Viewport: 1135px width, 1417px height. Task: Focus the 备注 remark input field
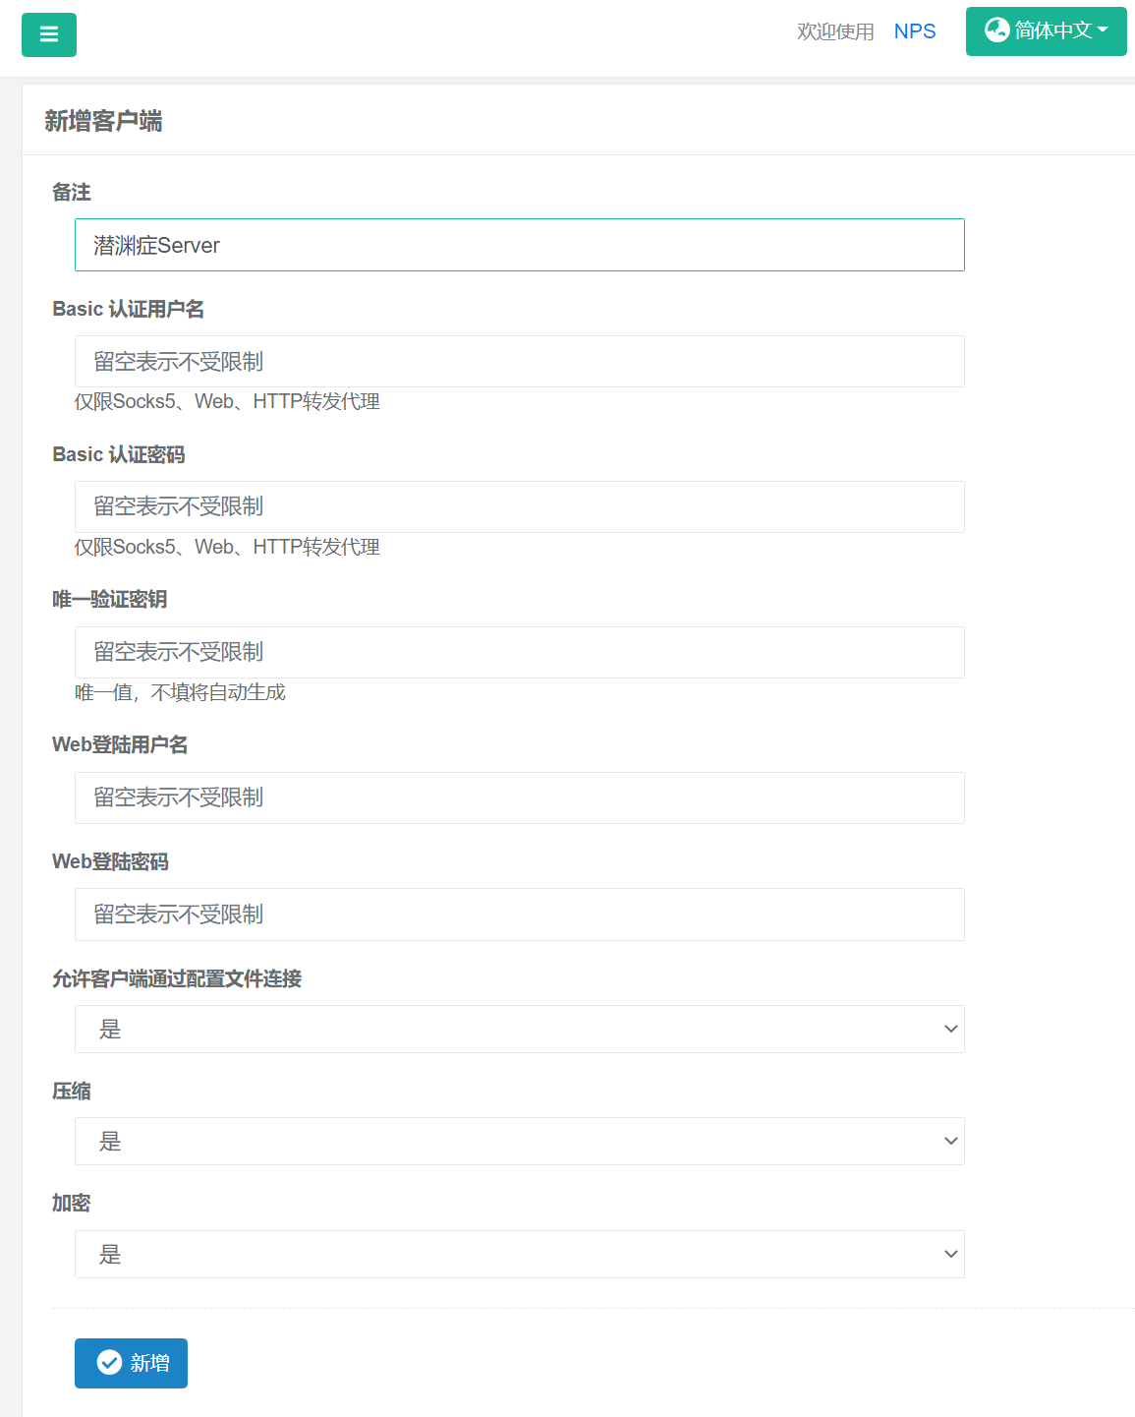[x=519, y=245]
